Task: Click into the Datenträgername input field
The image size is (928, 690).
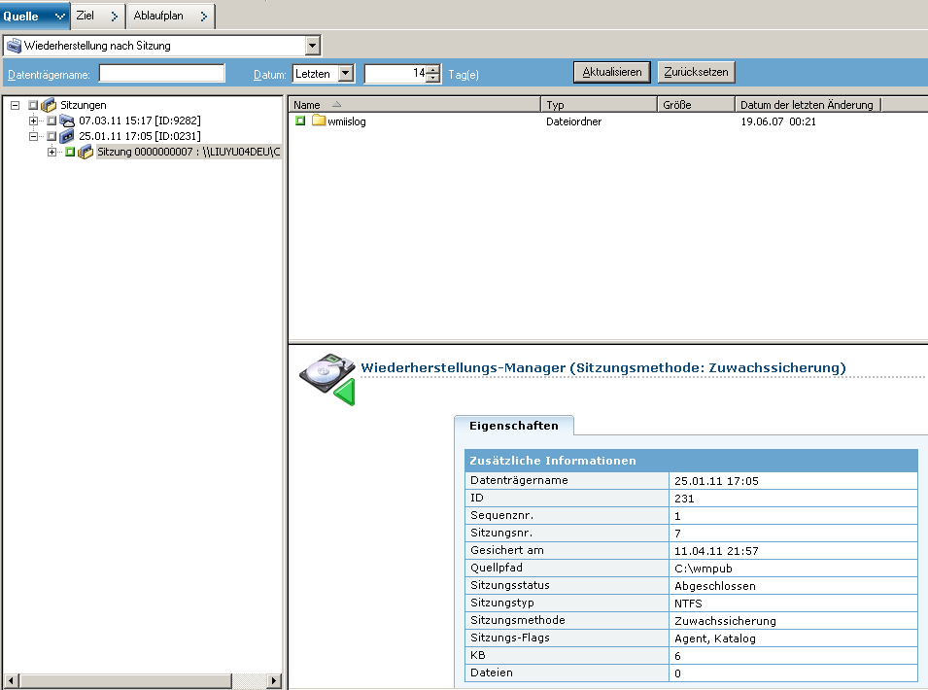Action: (x=161, y=73)
